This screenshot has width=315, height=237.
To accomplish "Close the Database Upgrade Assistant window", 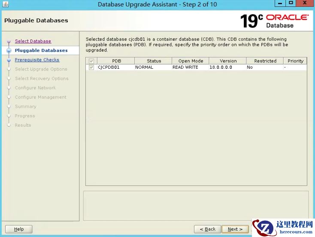I will coord(305,3).
